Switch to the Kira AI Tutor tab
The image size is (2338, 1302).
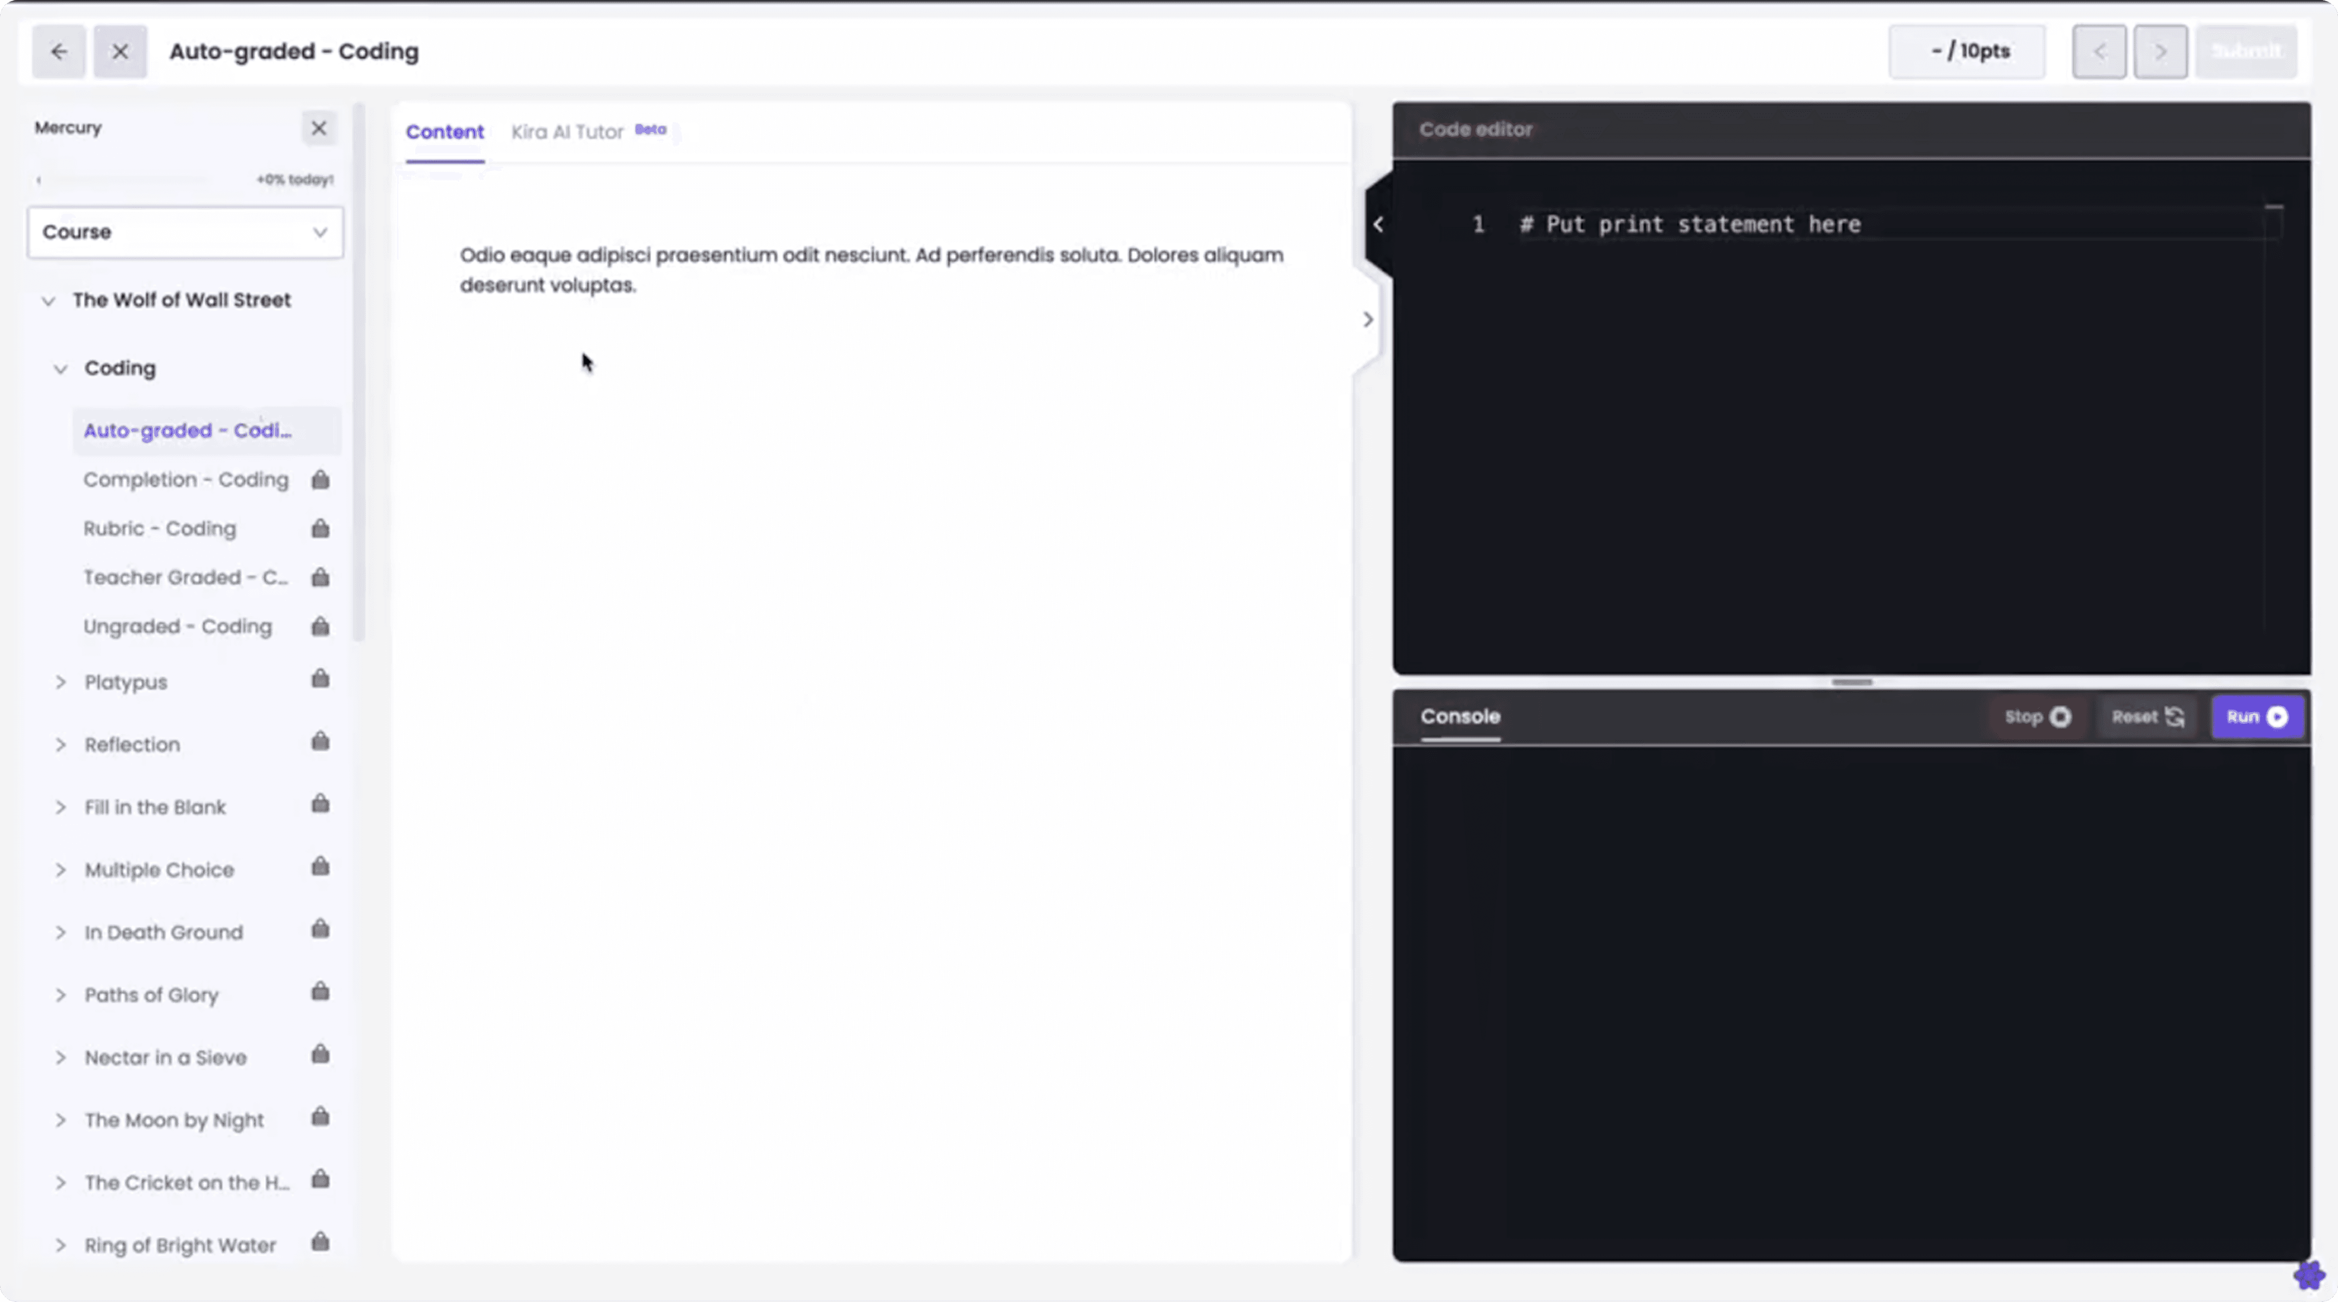pyautogui.click(x=568, y=132)
